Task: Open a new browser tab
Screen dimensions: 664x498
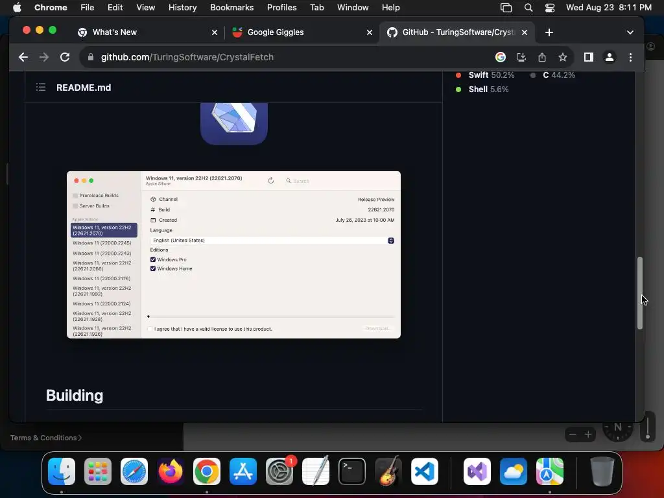Action: click(x=549, y=32)
